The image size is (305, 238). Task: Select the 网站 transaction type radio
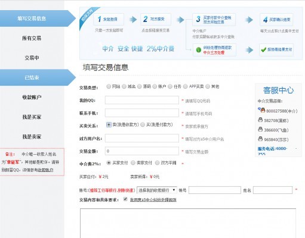[109, 86]
